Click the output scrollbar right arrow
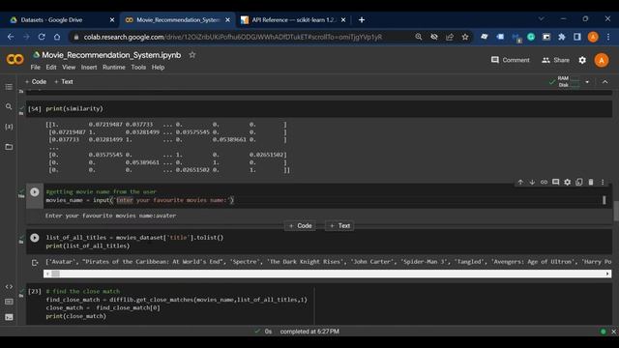This screenshot has height=348, width=619. click(x=607, y=274)
